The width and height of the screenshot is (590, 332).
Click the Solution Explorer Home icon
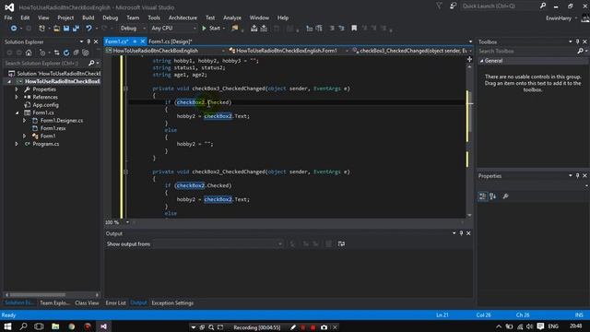click(x=29, y=53)
